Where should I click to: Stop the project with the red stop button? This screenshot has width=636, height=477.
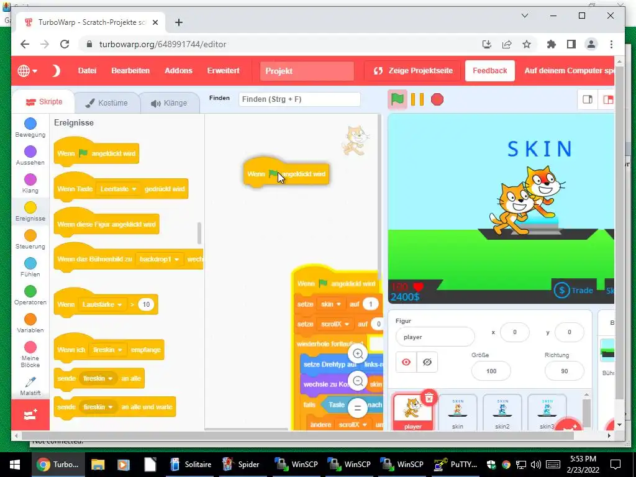tap(437, 99)
